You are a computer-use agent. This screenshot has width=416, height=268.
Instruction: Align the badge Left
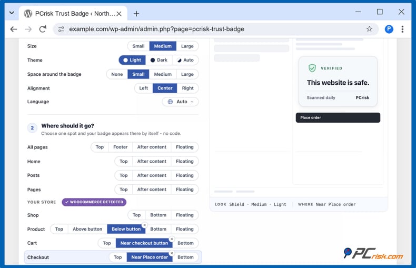(x=144, y=88)
